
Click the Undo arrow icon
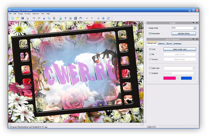coord(34,18)
